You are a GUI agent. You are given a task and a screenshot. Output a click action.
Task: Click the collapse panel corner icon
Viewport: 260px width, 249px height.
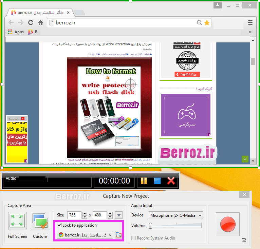pyautogui.click(x=244, y=240)
